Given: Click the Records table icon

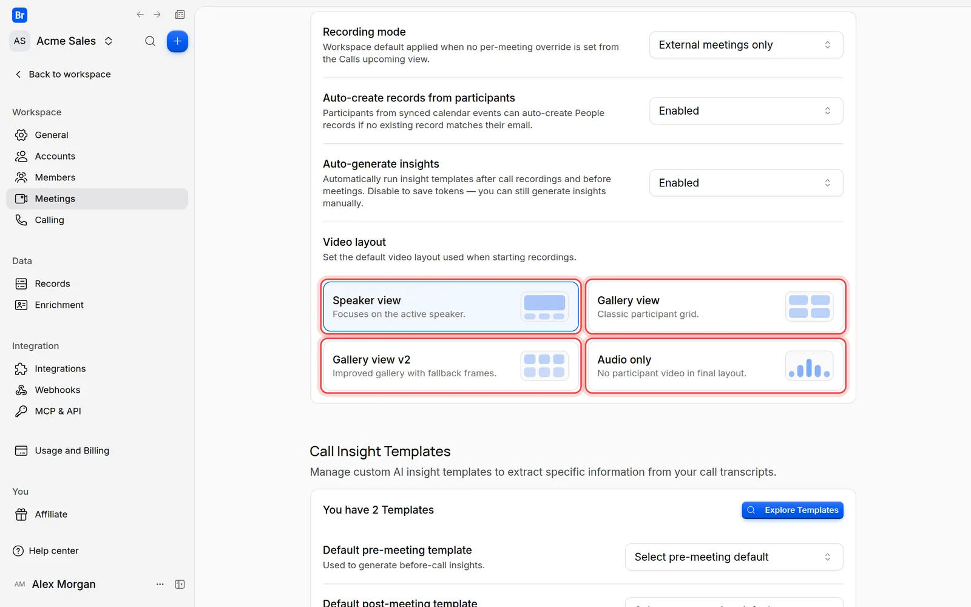Looking at the screenshot, I should [x=21, y=283].
